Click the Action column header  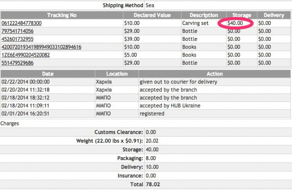(x=214, y=74)
